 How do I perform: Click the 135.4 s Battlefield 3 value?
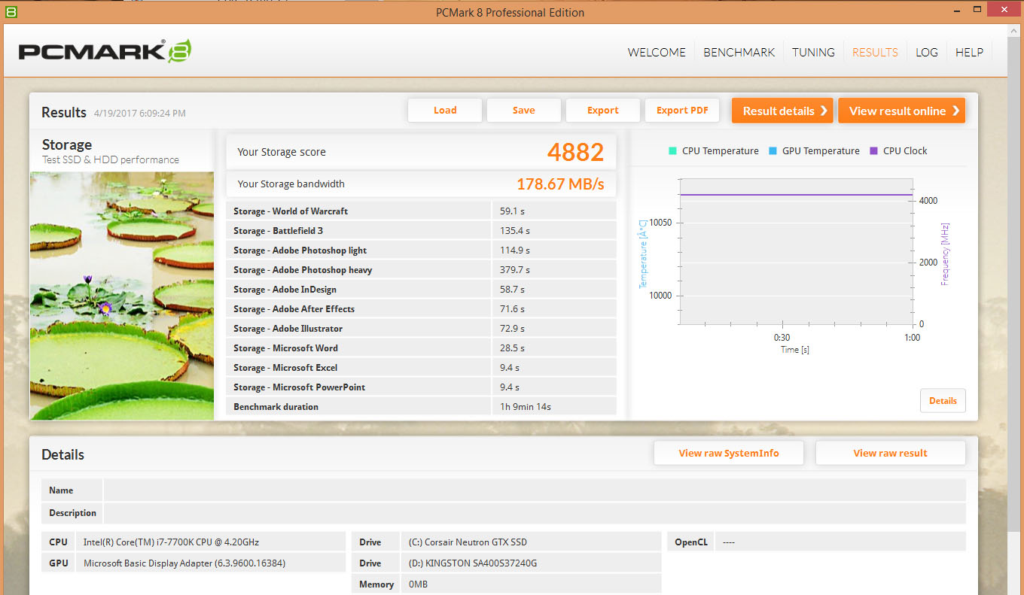515,231
